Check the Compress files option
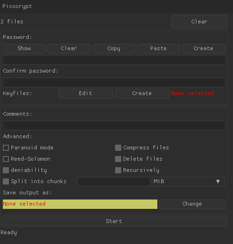 118,148
